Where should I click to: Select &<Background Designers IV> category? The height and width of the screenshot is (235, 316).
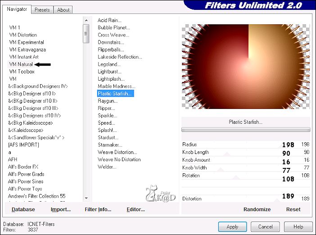(38, 86)
